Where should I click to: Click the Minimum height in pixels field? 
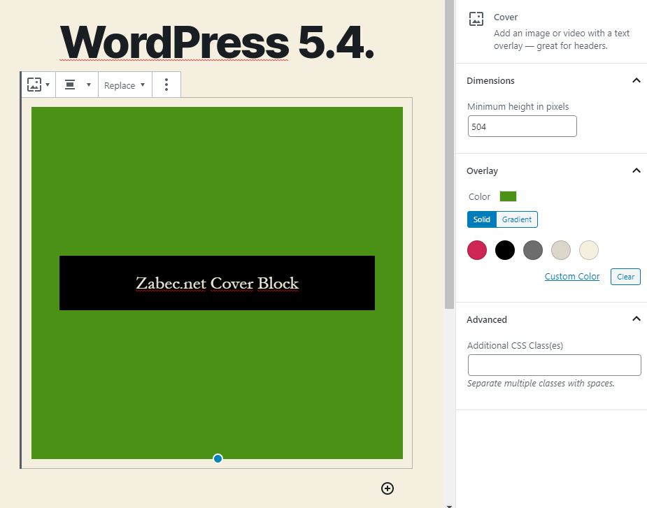pyautogui.click(x=522, y=126)
